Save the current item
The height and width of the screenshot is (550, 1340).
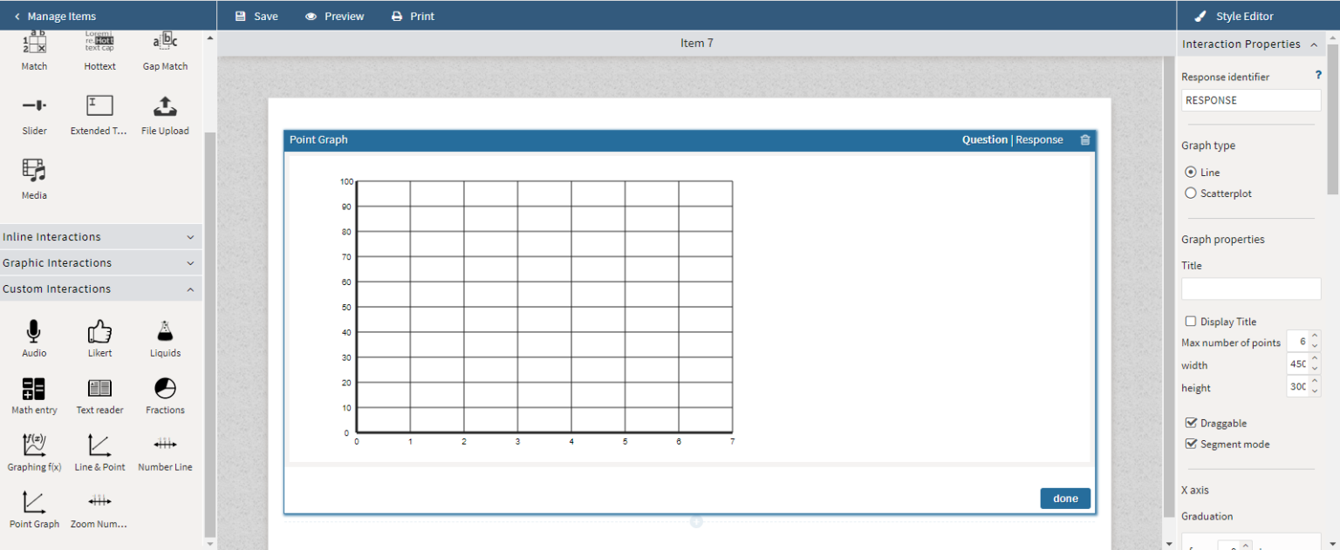[256, 15]
